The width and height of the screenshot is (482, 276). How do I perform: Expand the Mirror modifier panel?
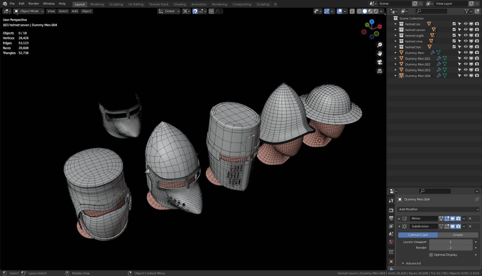pos(399,219)
